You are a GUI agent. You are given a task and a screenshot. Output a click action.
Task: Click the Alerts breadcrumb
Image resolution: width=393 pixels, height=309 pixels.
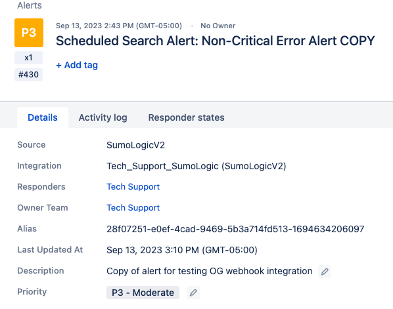pyautogui.click(x=30, y=5)
